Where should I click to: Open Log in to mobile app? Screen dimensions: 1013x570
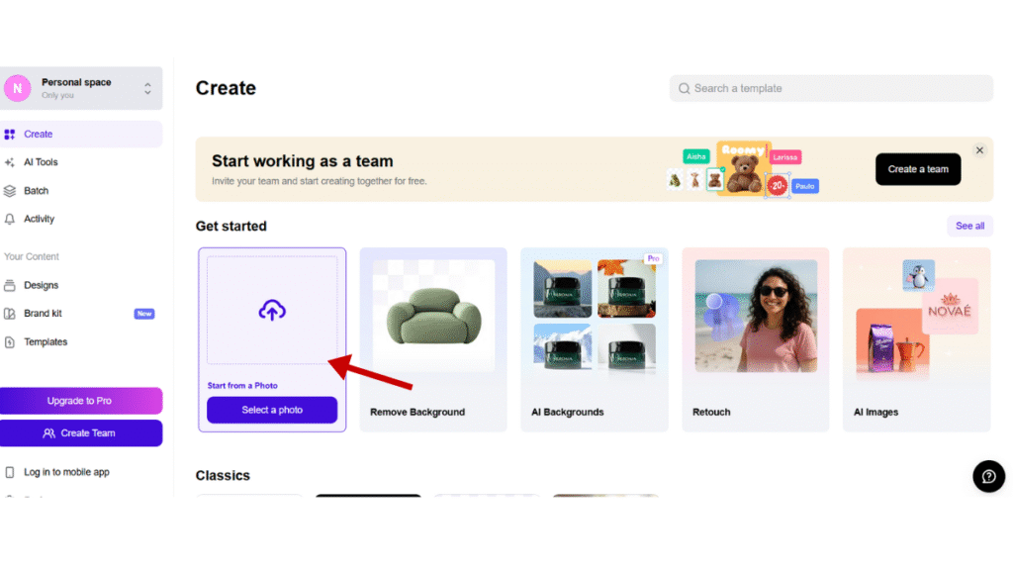click(66, 472)
